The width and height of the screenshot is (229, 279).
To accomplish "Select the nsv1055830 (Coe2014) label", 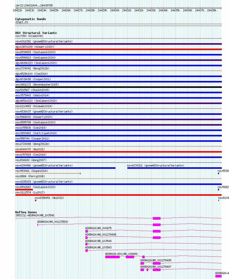I will tap(31, 128).
